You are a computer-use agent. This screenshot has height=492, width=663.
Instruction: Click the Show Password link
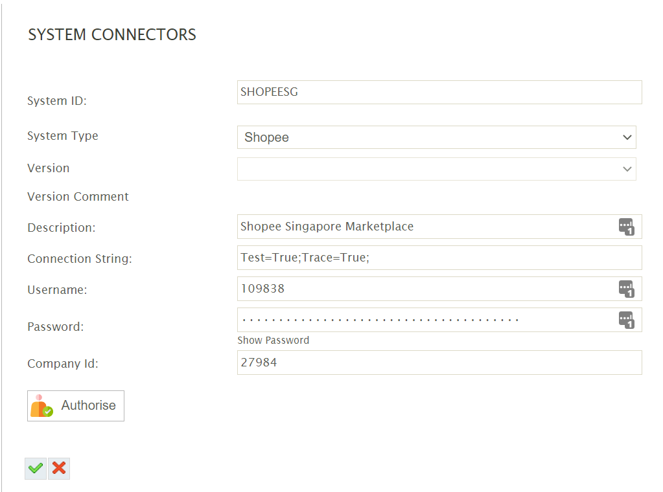[x=273, y=341]
